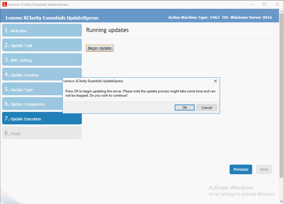The image size is (284, 204).
Task: Select the BMC Setting step
Action: click(x=42, y=60)
